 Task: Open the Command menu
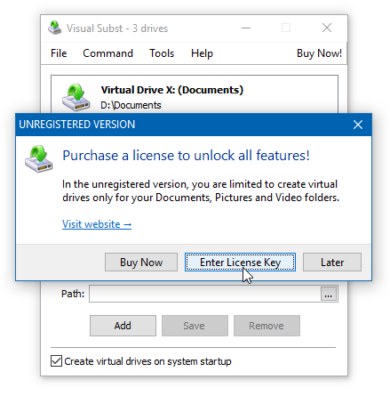[107, 53]
